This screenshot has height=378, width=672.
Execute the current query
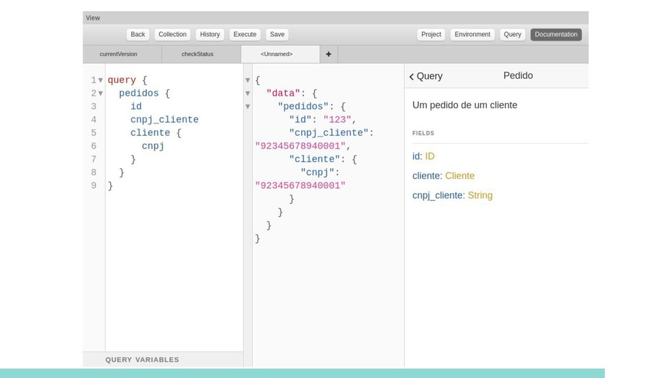coord(245,34)
